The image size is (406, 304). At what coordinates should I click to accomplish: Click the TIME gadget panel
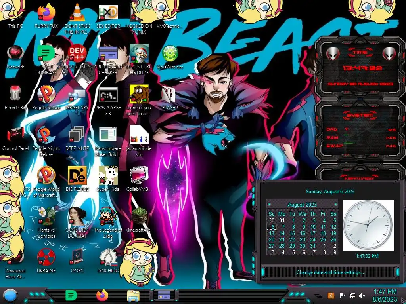tap(360, 68)
